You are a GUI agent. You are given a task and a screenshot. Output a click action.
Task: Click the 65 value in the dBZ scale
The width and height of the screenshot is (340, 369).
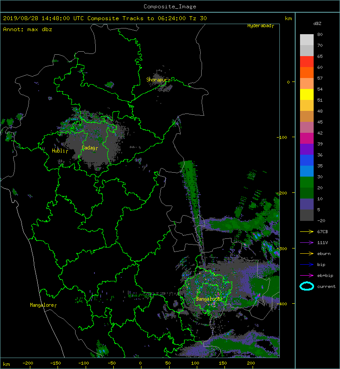320,57
